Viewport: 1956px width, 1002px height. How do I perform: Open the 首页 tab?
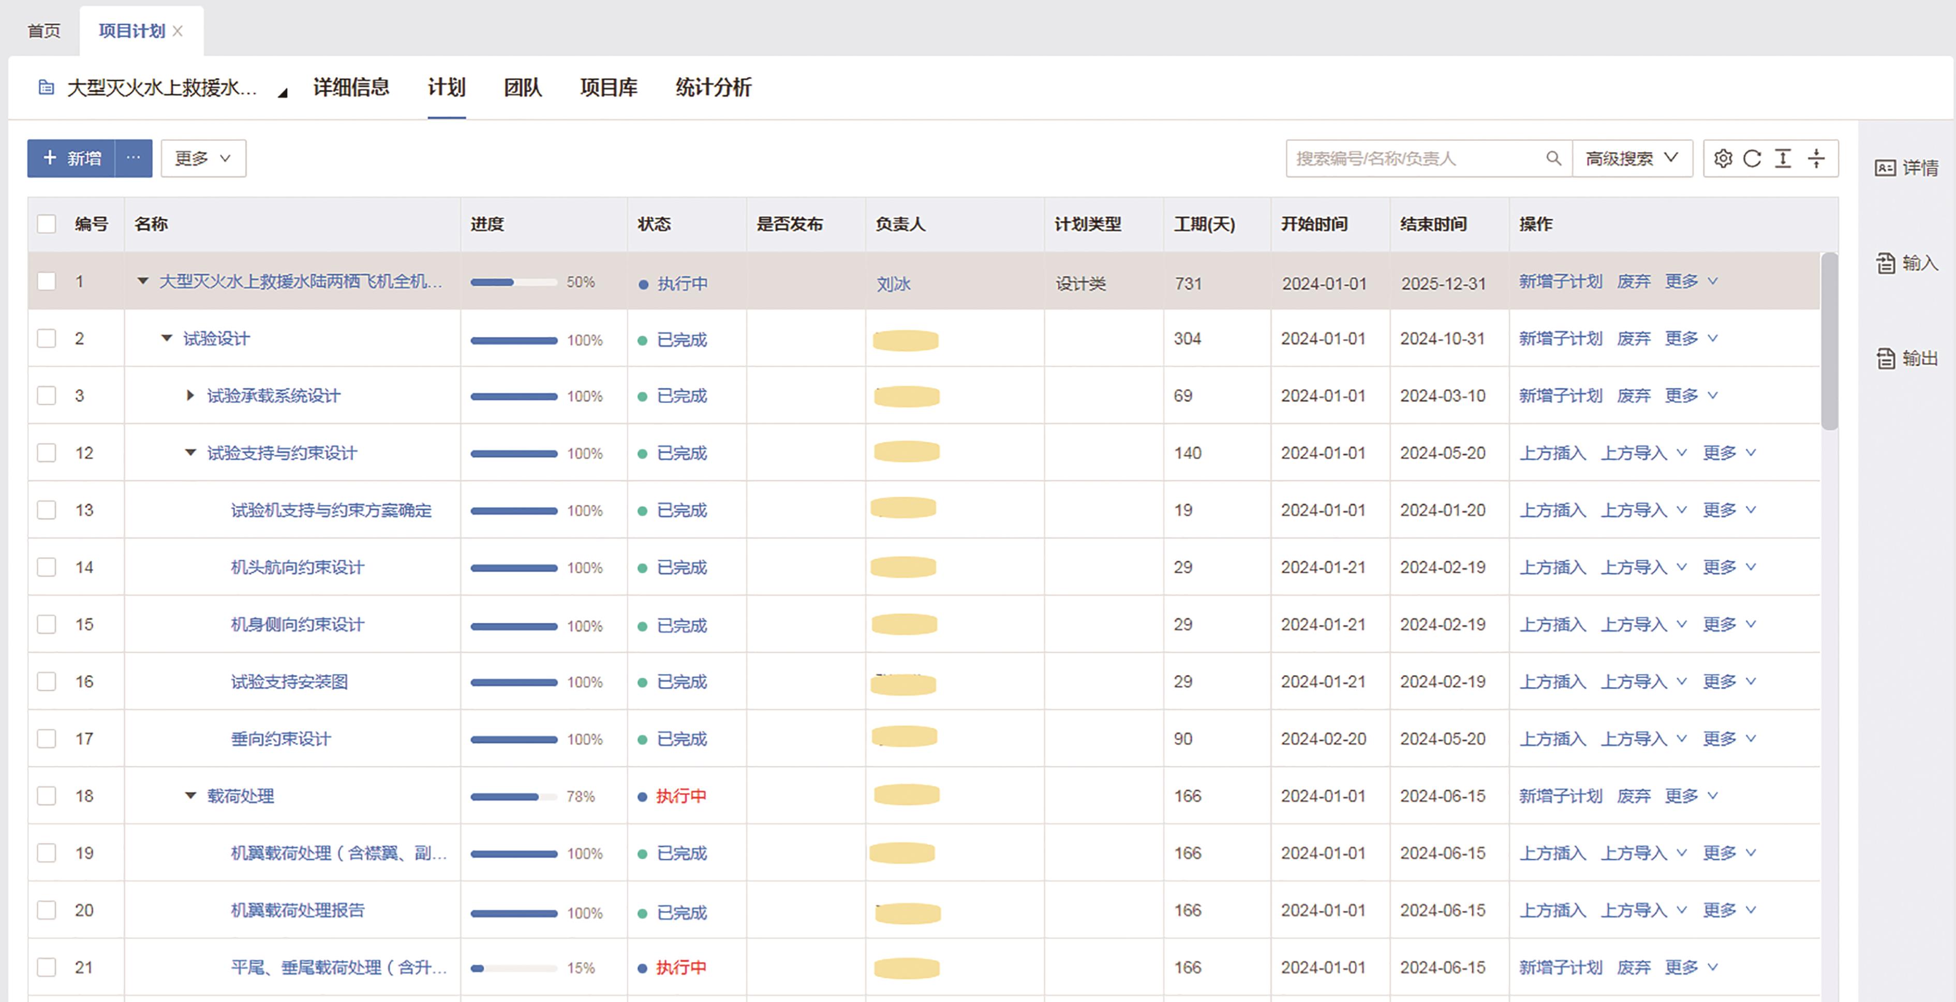click(x=43, y=31)
